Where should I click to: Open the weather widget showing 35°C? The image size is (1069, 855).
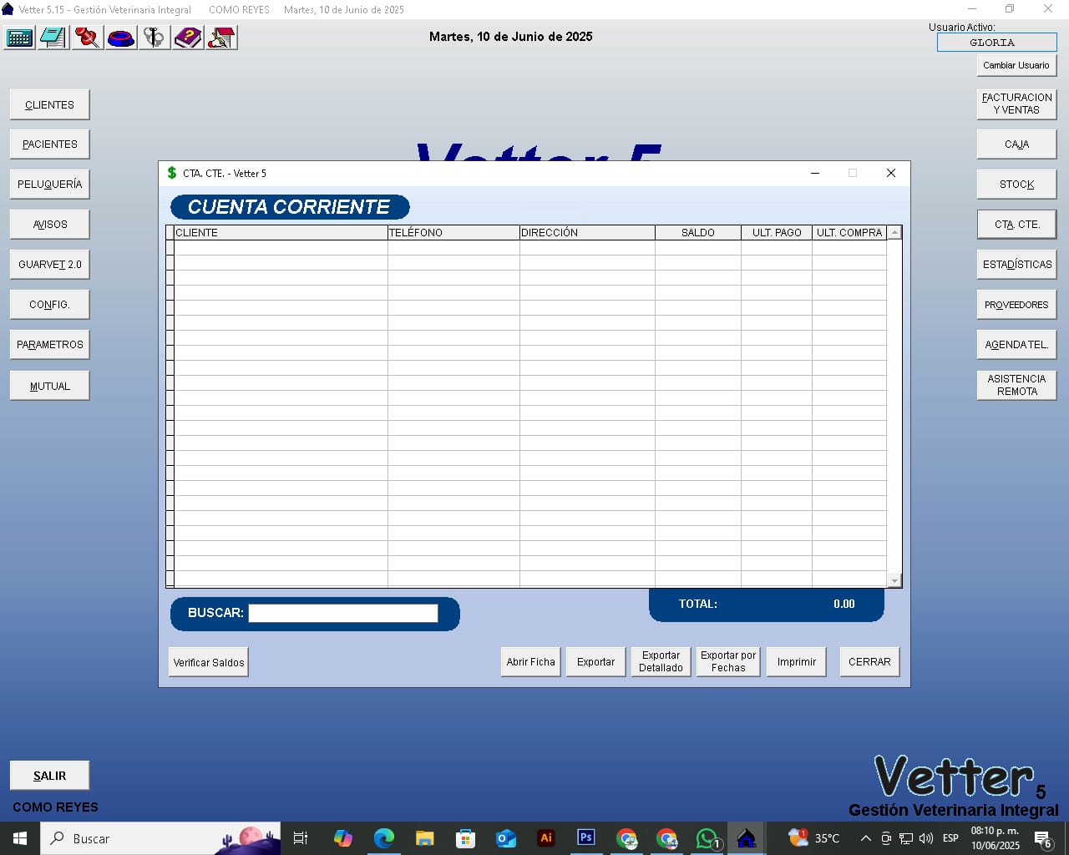813,837
